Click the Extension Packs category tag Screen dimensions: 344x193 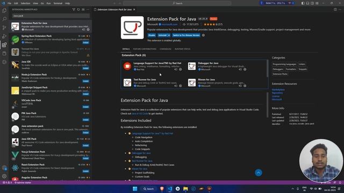click(x=280, y=74)
